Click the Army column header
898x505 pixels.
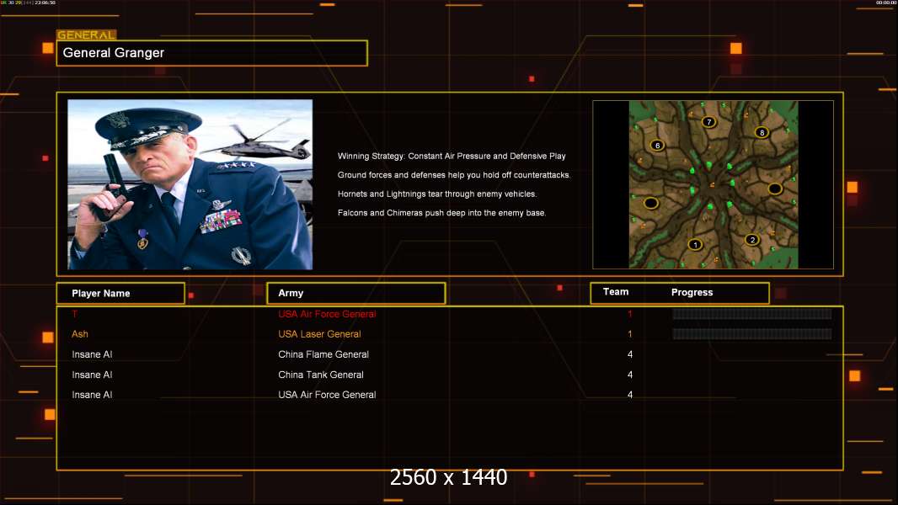click(x=355, y=294)
